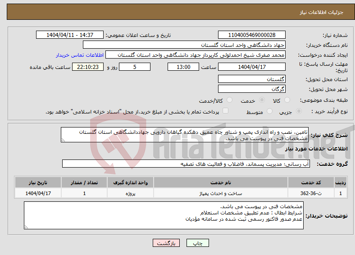Click the city field گرگان
This screenshot has width=355, height=255.
click(251, 89)
